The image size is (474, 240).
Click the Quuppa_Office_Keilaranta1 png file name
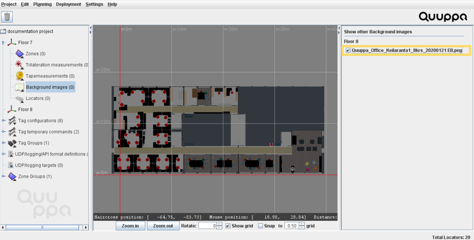(407, 50)
